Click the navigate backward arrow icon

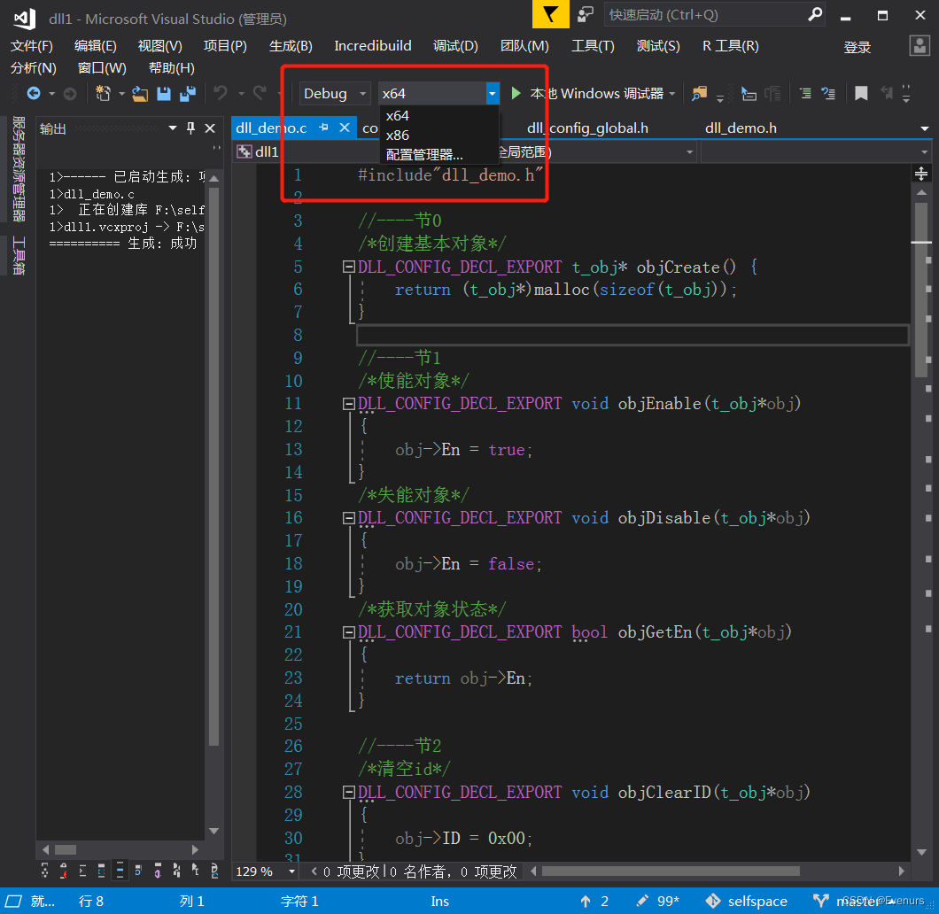pyautogui.click(x=35, y=93)
